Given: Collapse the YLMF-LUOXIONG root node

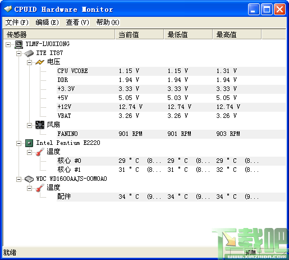Looking at the screenshot, I should tap(8, 44).
